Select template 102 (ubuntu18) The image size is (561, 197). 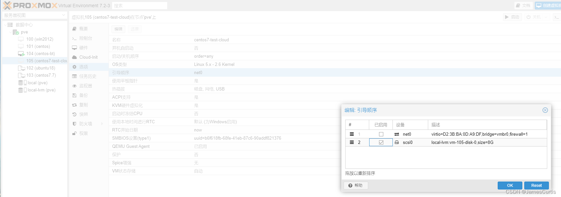(41, 68)
